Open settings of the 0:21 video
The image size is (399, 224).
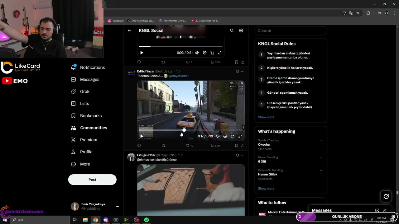pos(205,53)
